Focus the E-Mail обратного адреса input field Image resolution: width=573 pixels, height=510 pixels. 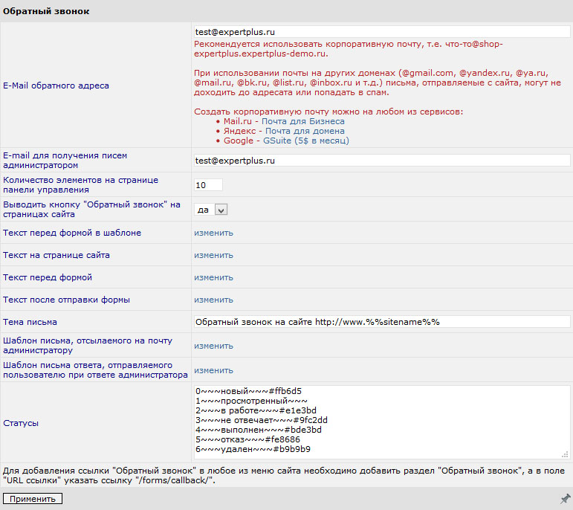[x=382, y=32]
